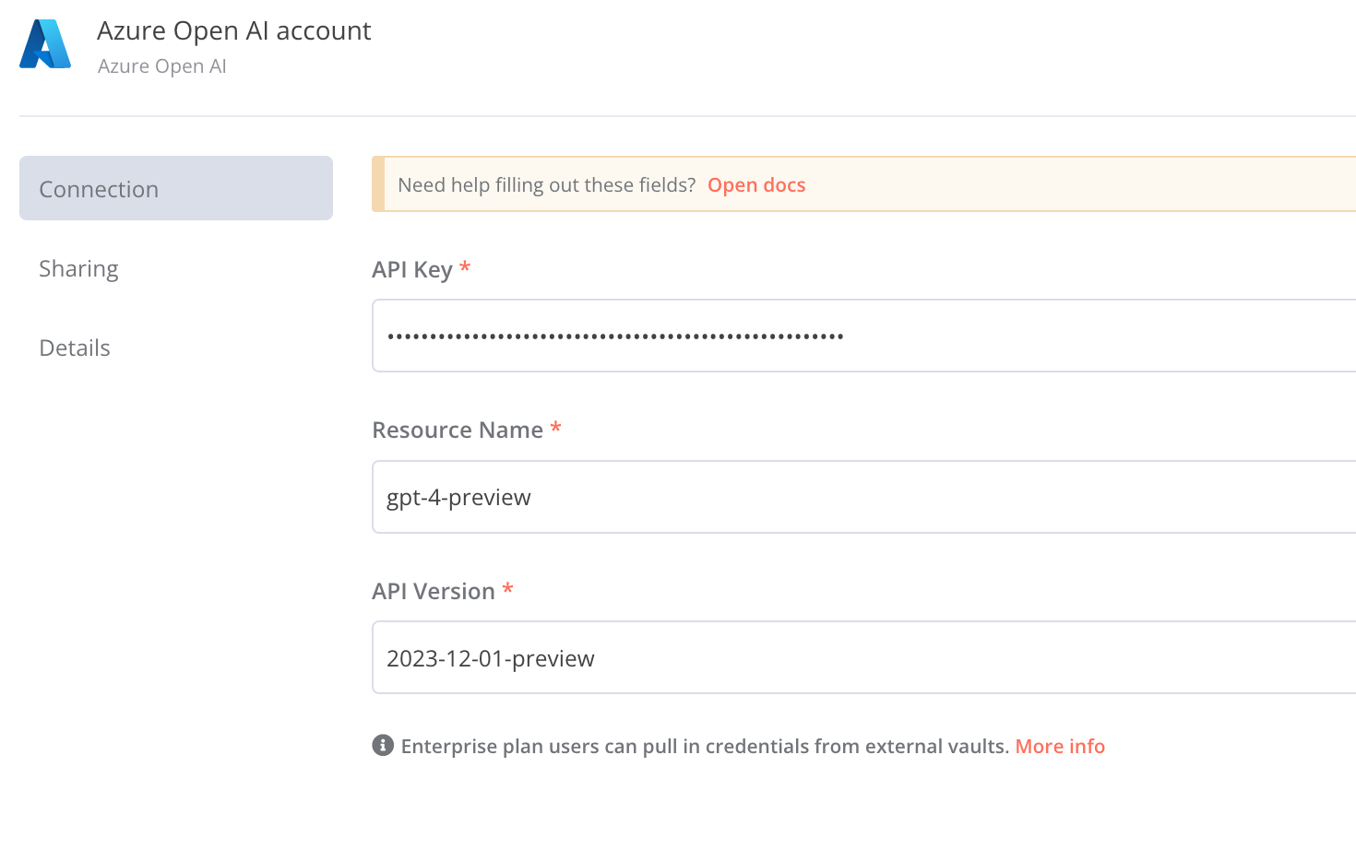Click the required asterisk next to API Key
The image size is (1356, 861).
point(465,267)
